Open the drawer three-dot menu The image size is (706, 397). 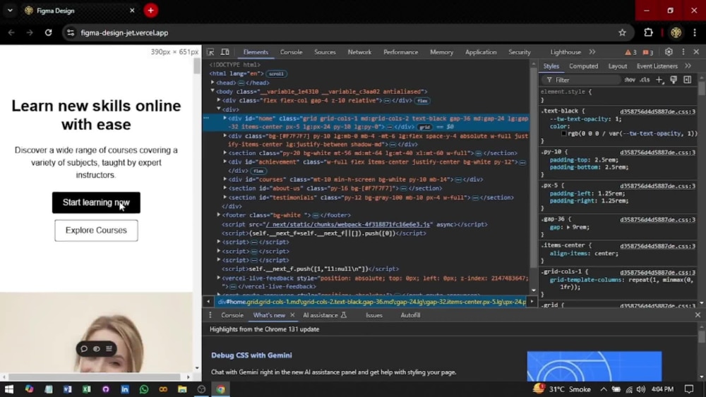pyautogui.click(x=210, y=315)
